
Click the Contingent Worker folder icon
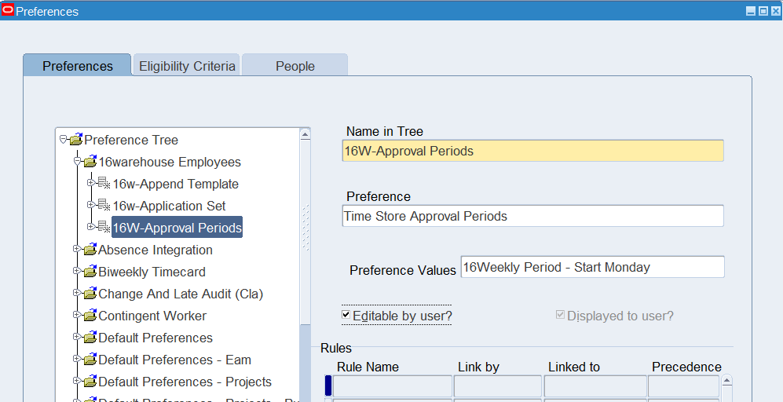point(90,316)
